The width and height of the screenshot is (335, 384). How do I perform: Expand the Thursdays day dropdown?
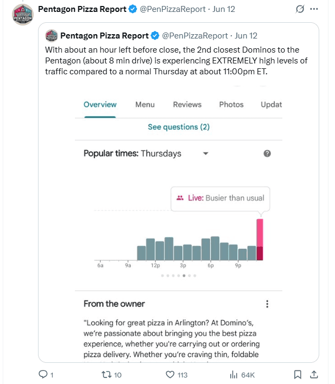click(x=205, y=153)
